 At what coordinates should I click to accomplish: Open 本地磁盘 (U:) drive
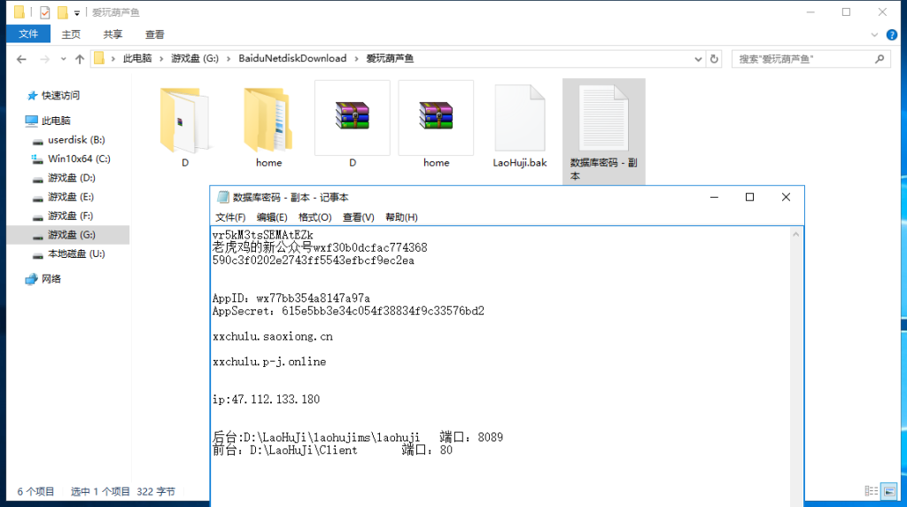(76, 253)
